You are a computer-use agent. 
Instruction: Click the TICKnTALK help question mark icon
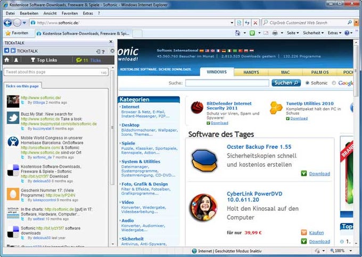(x=103, y=52)
